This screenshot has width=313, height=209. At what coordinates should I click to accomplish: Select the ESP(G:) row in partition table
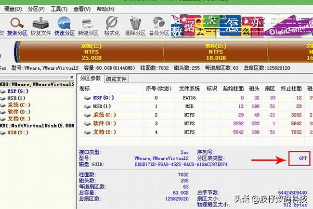196,98
